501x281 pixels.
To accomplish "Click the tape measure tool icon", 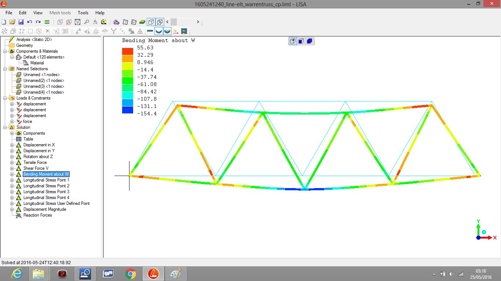I will pyautogui.click(x=104, y=22).
